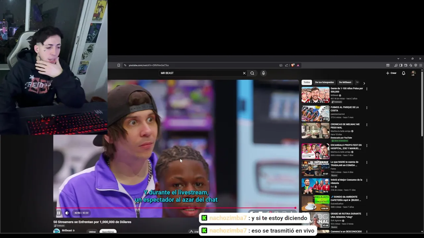Open options menu for GRABE MI RUTINA video

[367, 214]
